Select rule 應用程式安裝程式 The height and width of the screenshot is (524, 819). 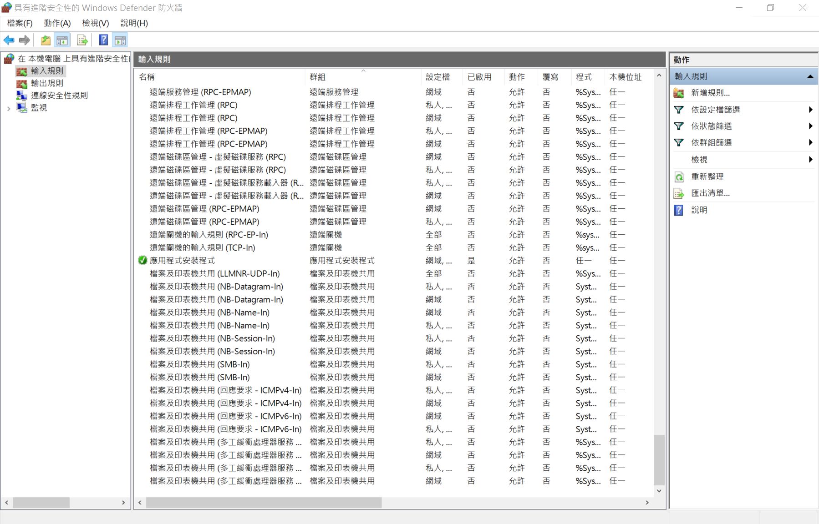(182, 261)
